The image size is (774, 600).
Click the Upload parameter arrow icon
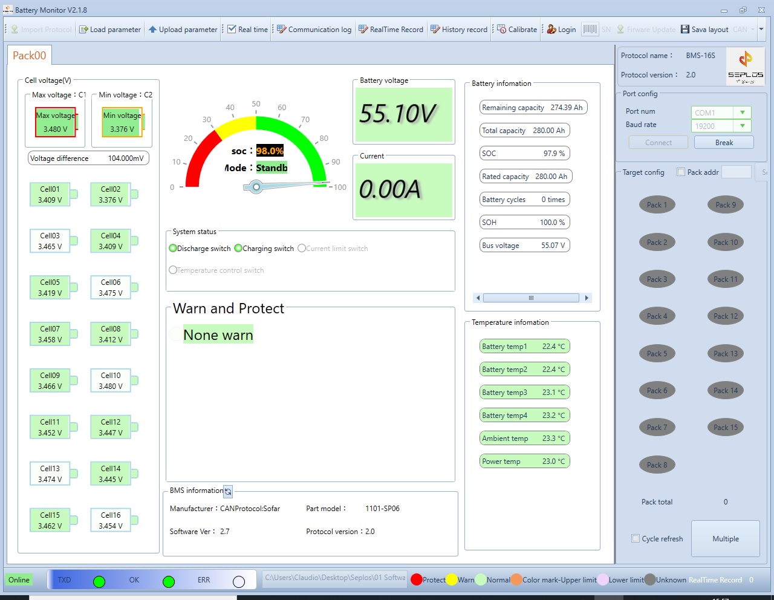point(152,29)
